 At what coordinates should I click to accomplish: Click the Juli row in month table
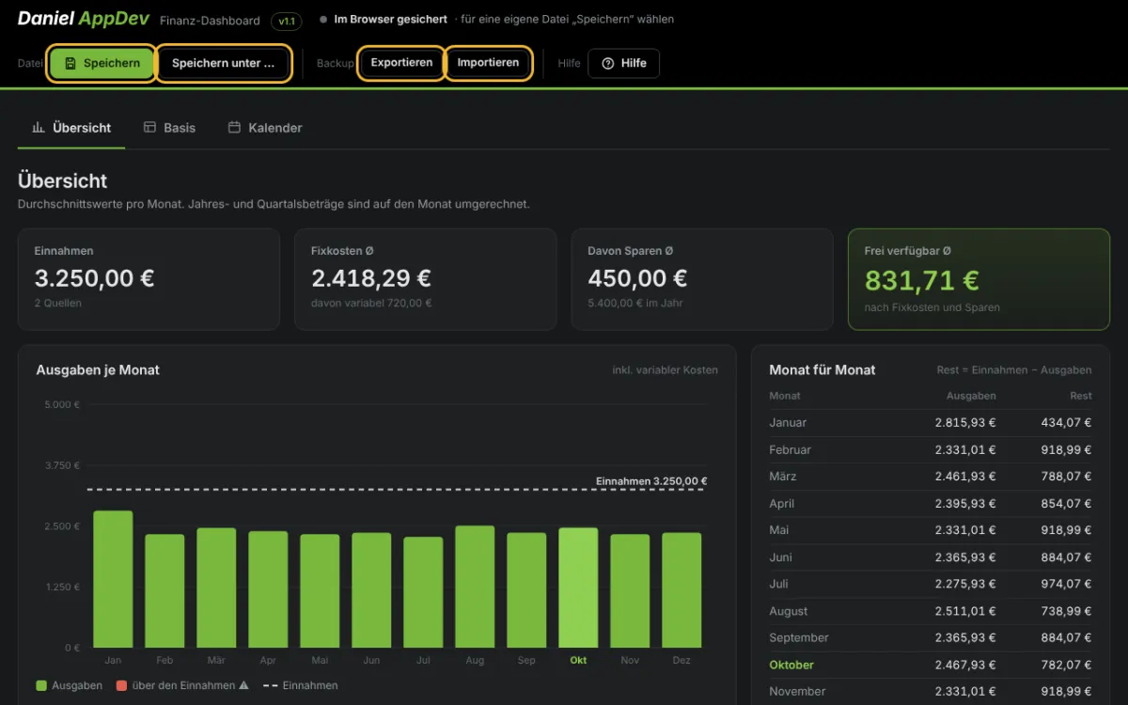click(931, 584)
